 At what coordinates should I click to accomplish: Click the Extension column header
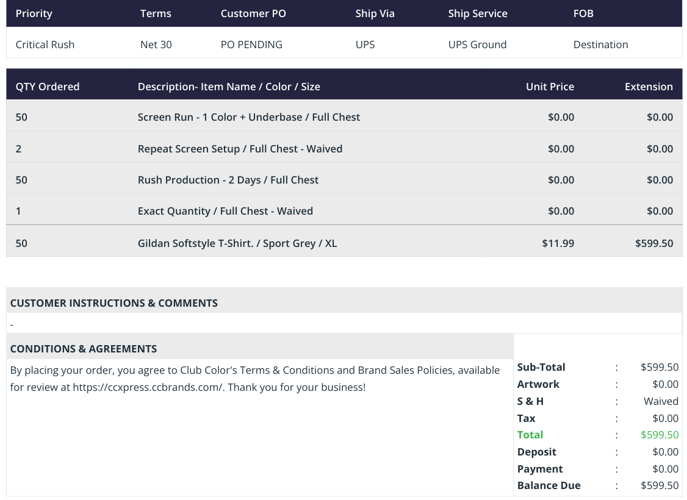(x=649, y=87)
